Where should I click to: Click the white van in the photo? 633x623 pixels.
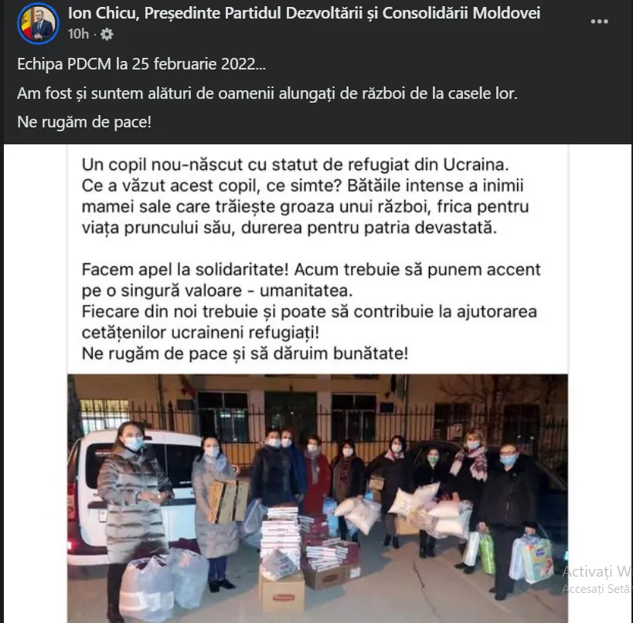[133, 496]
